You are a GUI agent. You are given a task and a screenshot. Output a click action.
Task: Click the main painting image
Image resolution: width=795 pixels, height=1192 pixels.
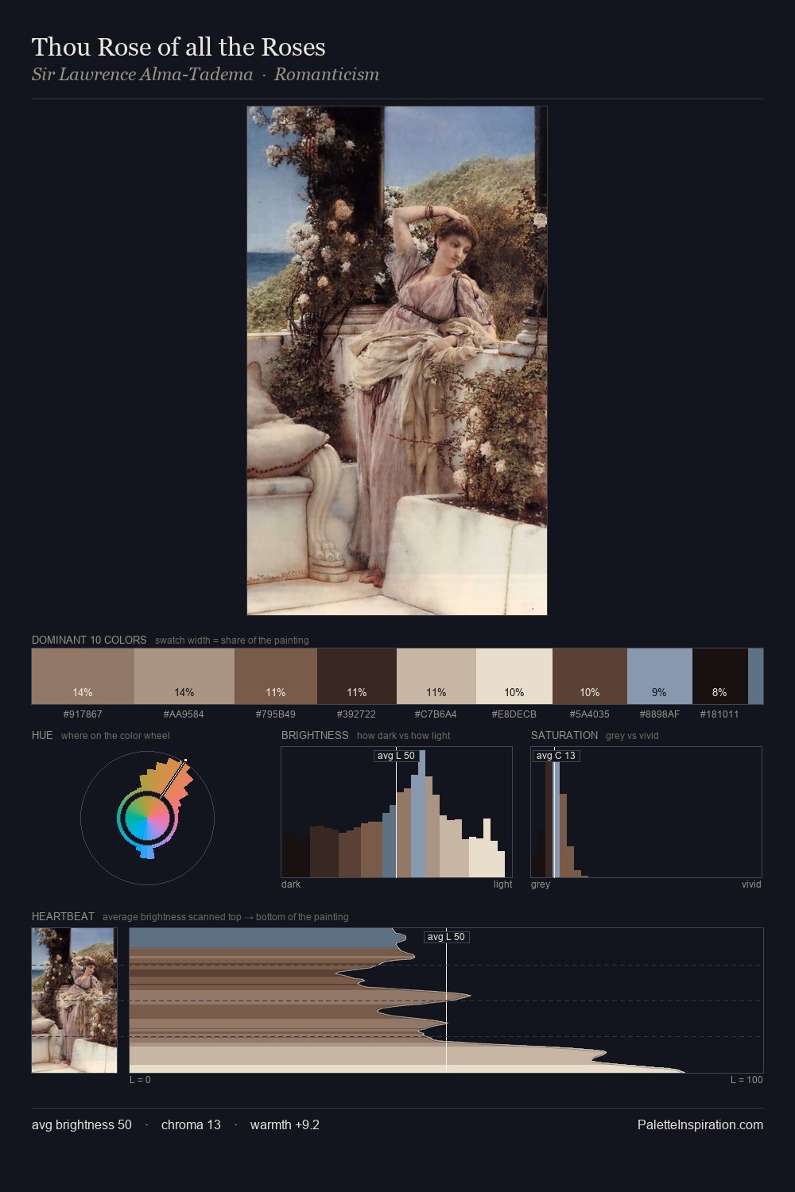(x=397, y=361)
